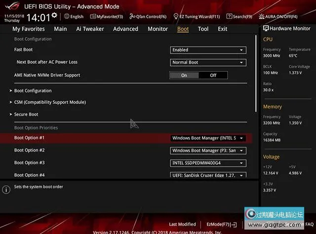Viewport: 316px width, 234px height.
Task: Open time settings gear icon
Action: (54, 15)
